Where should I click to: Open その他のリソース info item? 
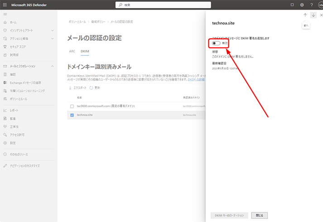19,154
